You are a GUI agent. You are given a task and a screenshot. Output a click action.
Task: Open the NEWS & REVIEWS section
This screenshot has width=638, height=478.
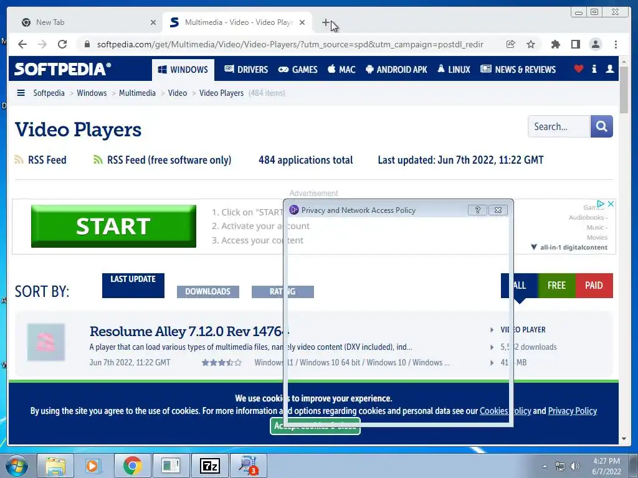point(518,70)
